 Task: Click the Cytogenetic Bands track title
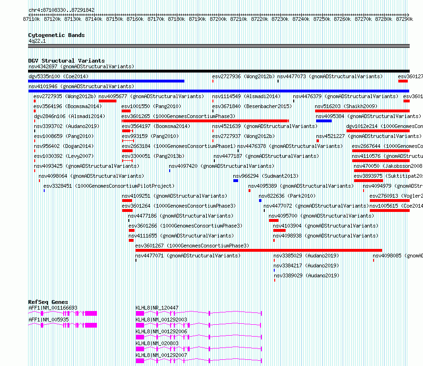click(57, 35)
